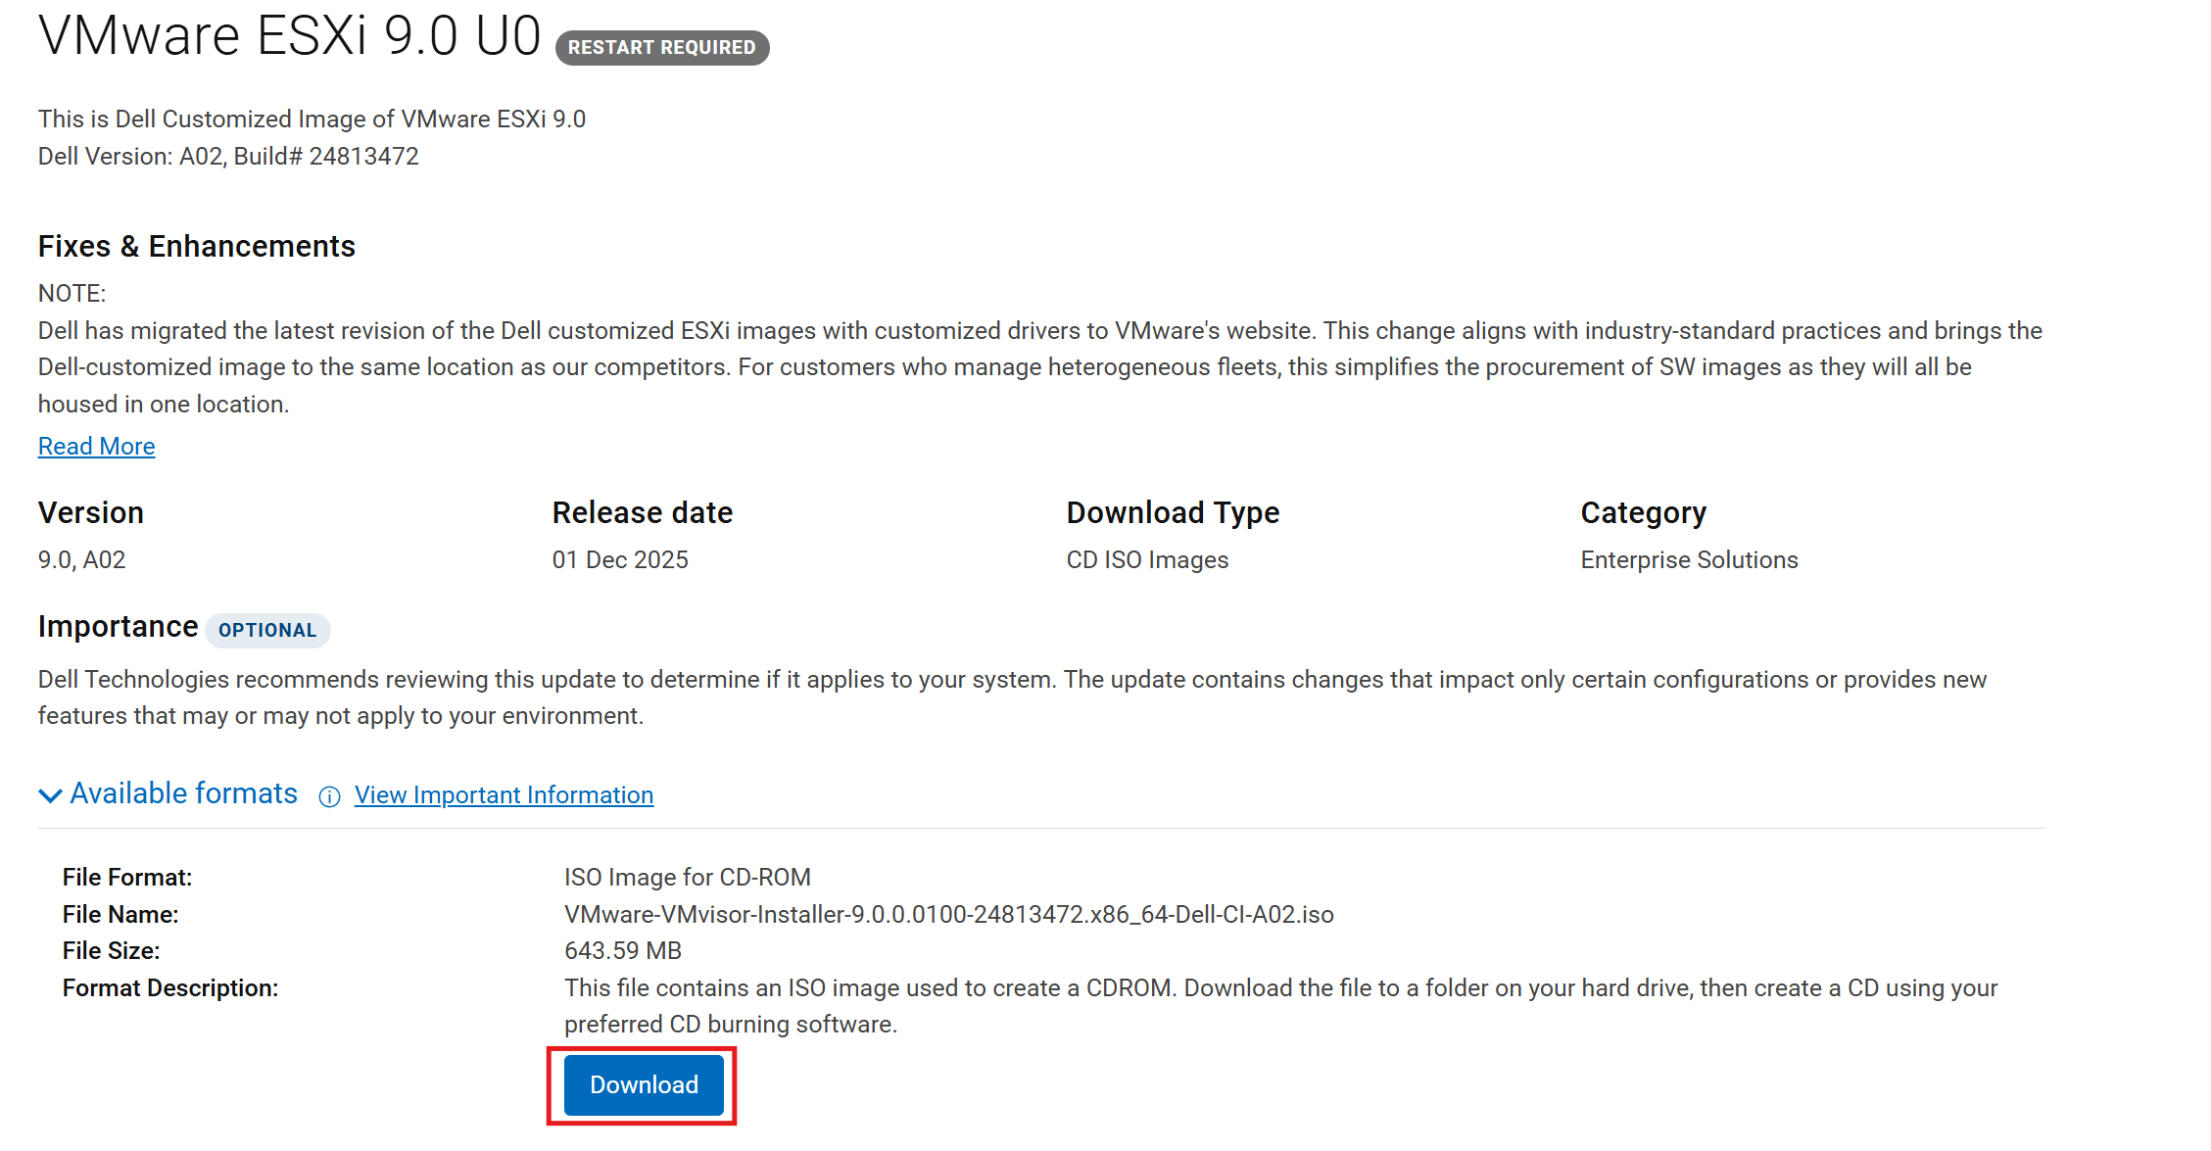
Task: Open the View Important Information link
Action: coord(504,794)
